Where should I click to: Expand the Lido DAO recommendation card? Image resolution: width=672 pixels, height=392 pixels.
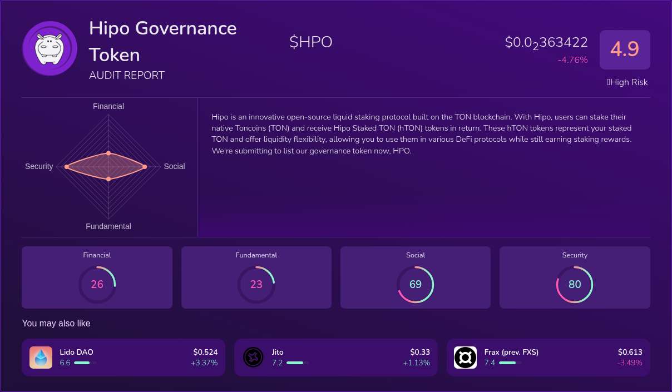[123, 357]
